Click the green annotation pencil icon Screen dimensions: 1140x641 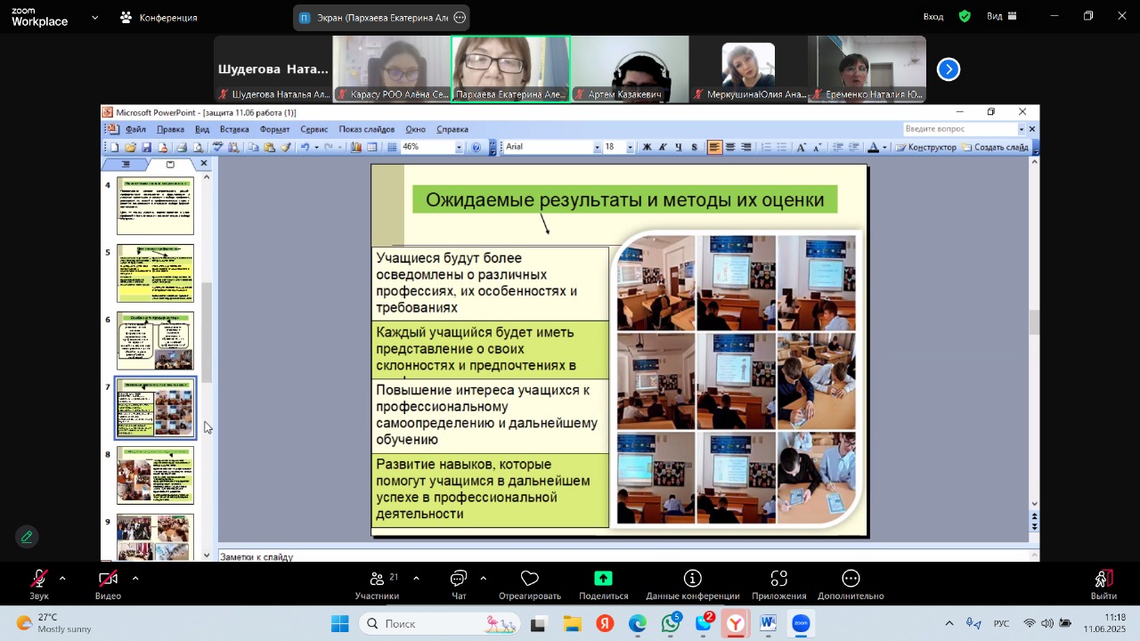pyautogui.click(x=27, y=537)
